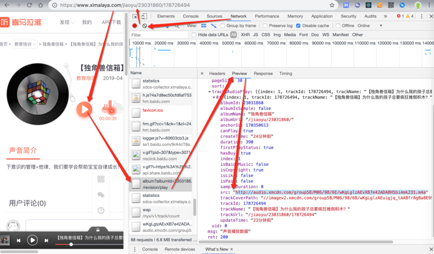434x254 pixels.
Task: Switch to Console tab
Action: pos(191,16)
